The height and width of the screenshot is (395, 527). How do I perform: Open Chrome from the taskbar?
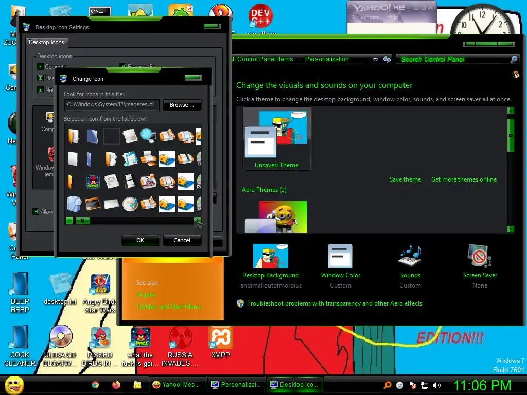tap(95, 385)
